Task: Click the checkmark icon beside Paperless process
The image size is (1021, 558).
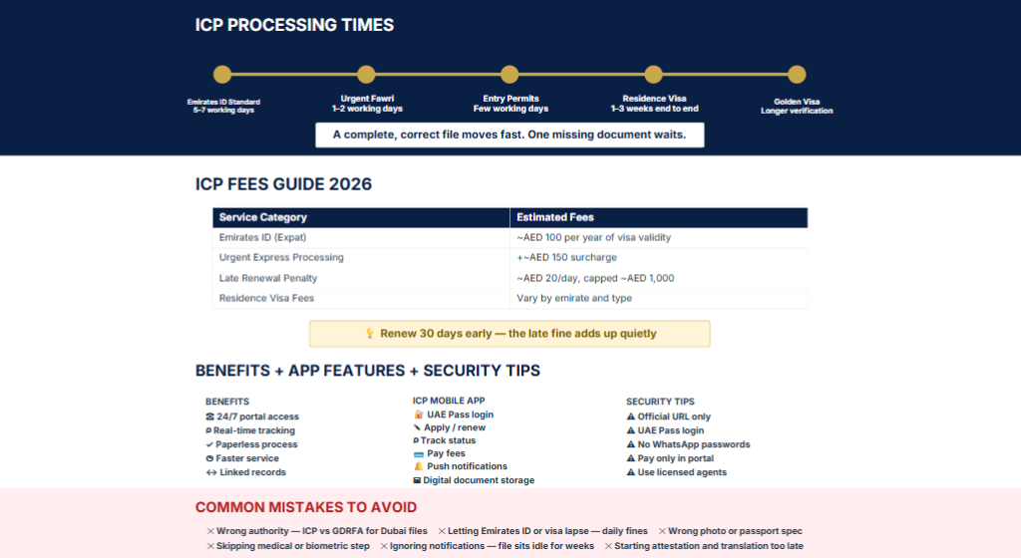Action: [209, 444]
